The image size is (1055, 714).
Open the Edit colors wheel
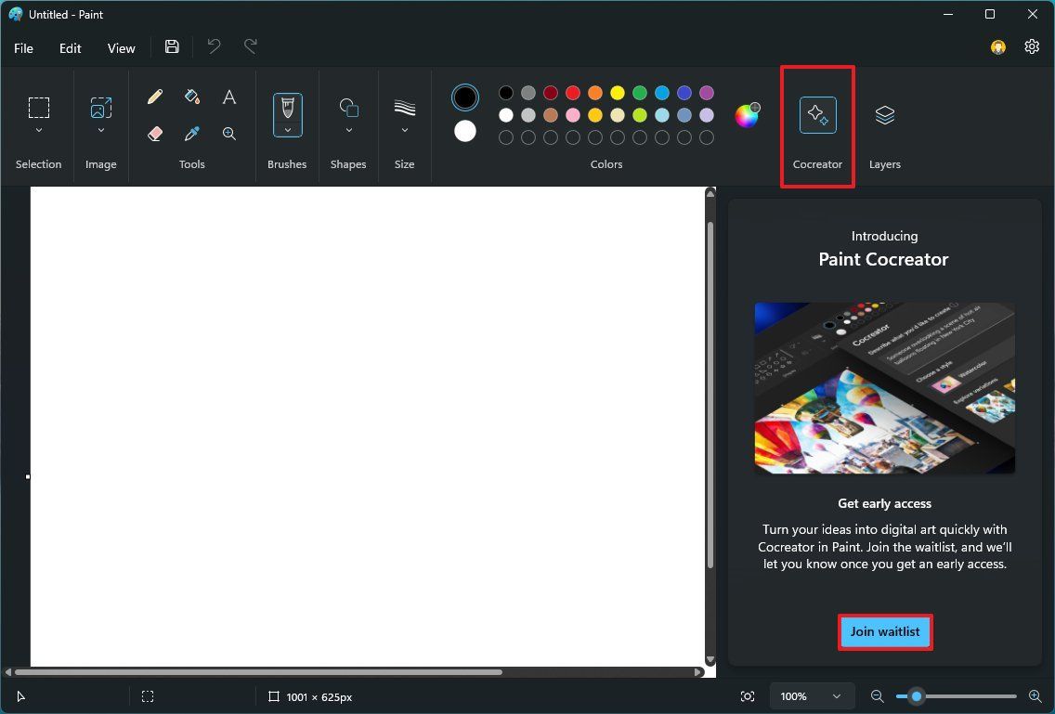click(x=748, y=115)
